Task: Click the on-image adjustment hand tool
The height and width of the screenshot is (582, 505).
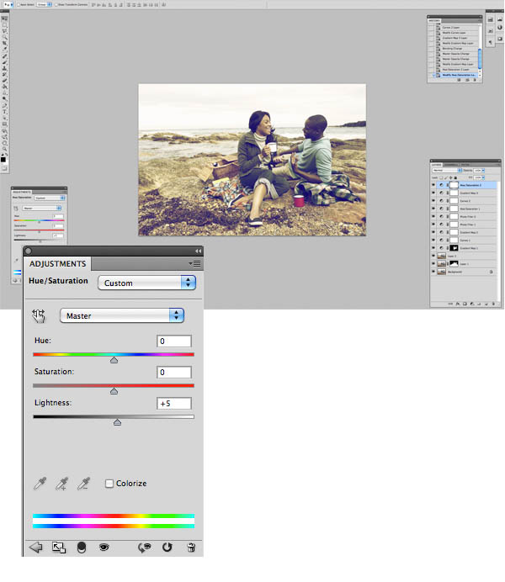Action: 39,315
